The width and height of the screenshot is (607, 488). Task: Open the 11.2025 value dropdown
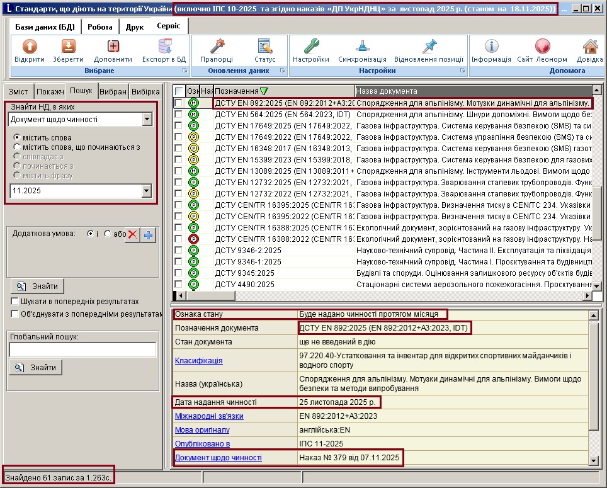click(x=147, y=191)
